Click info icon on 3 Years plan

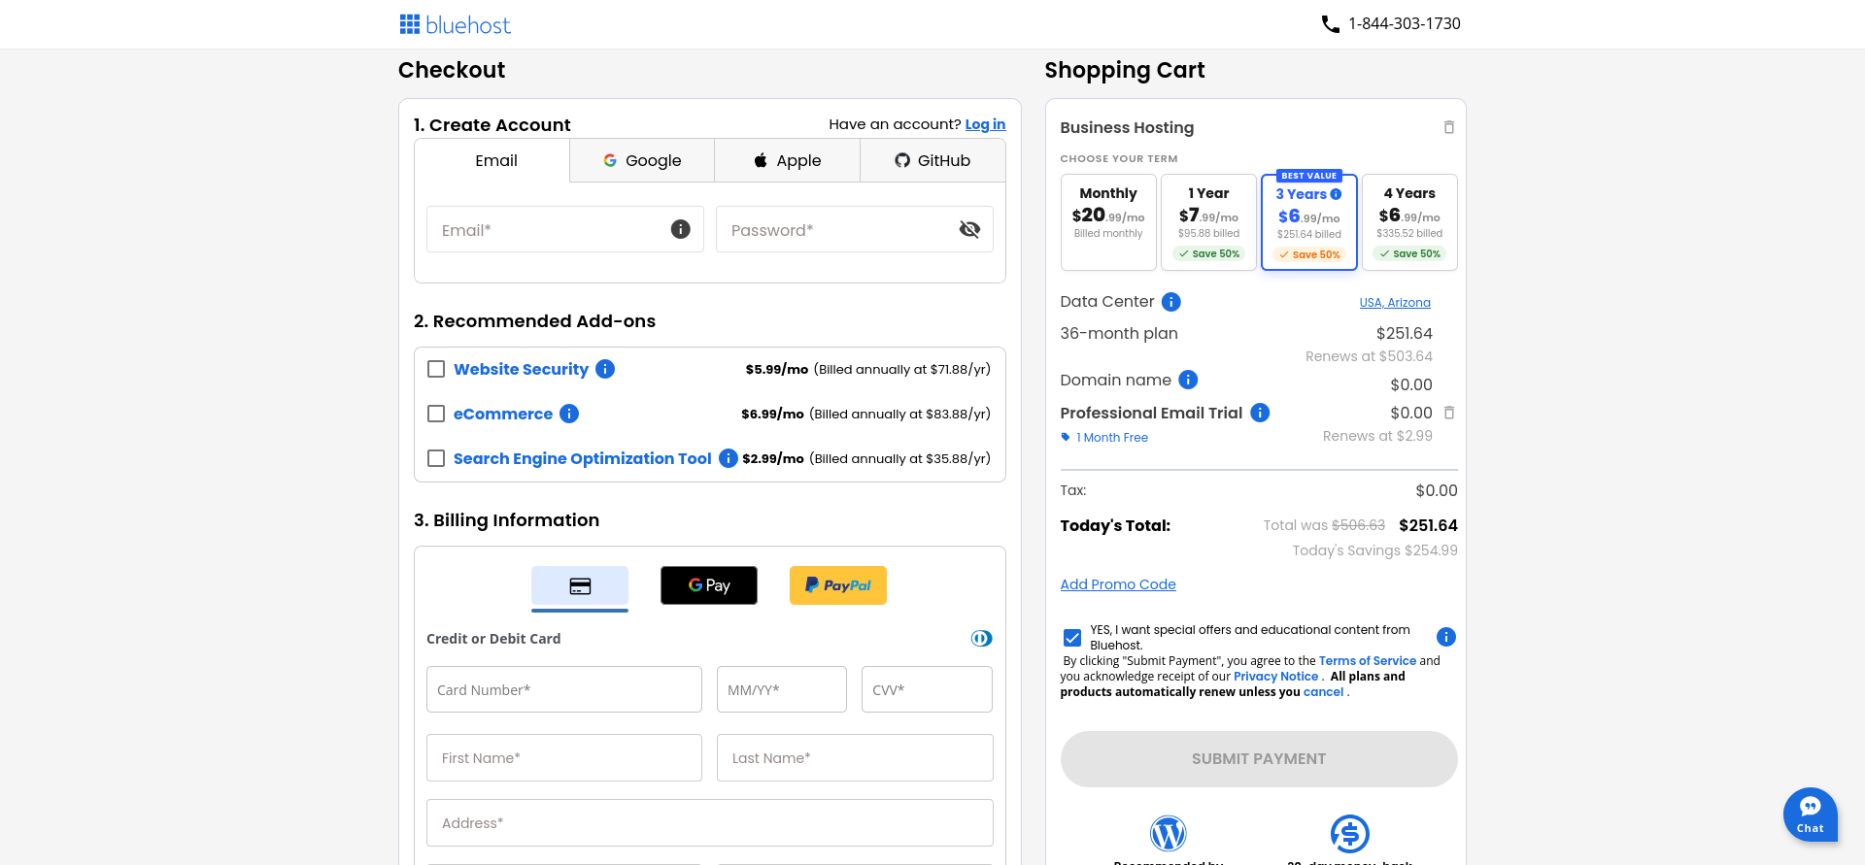coord(1336,194)
